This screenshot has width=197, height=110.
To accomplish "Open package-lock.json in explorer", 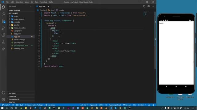I will (21, 46).
